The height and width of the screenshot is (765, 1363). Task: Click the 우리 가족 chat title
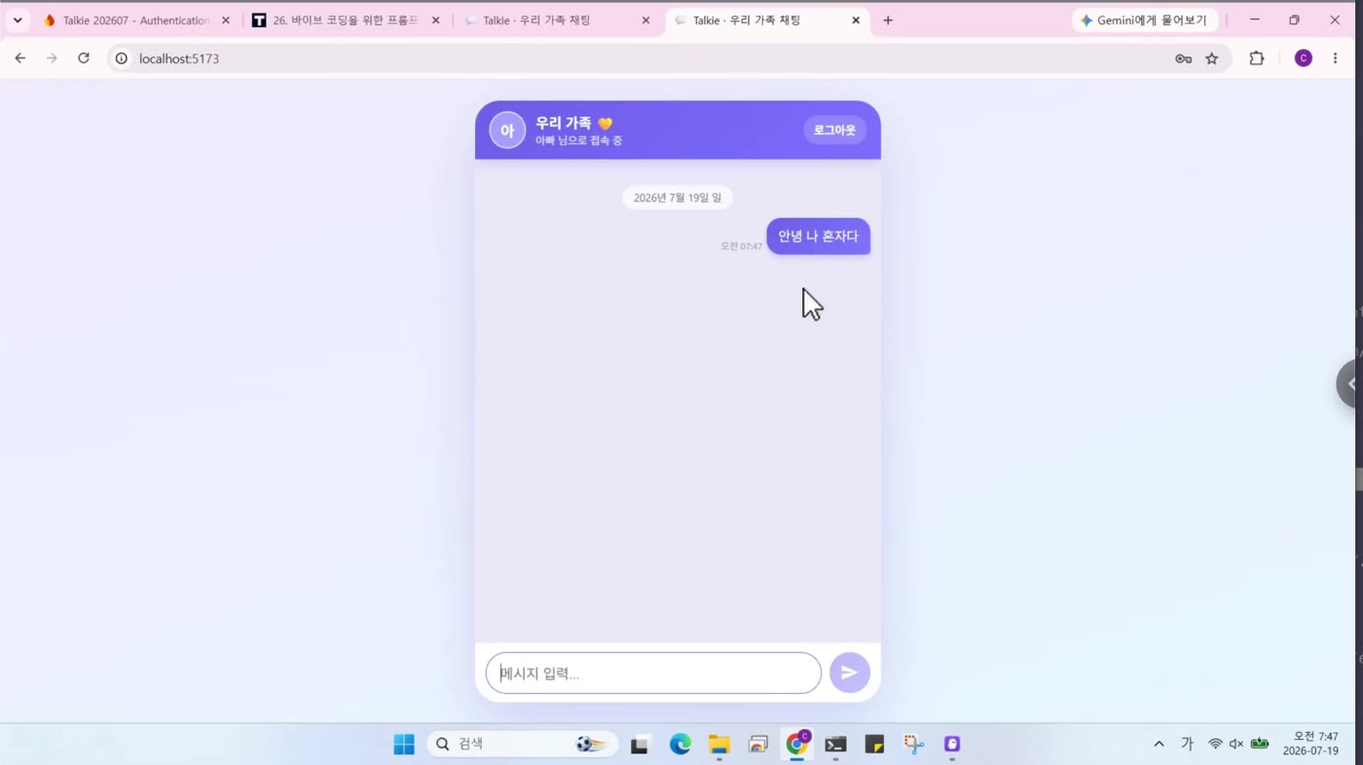pyautogui.click(x=573, y=123)
